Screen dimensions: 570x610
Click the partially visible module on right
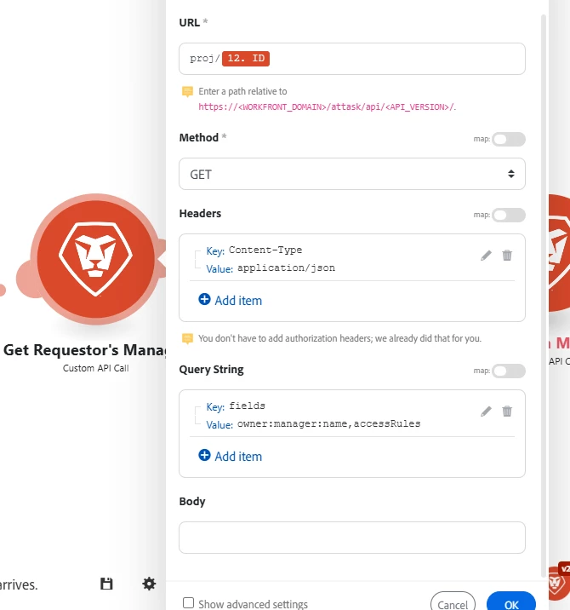pos(559,253)
